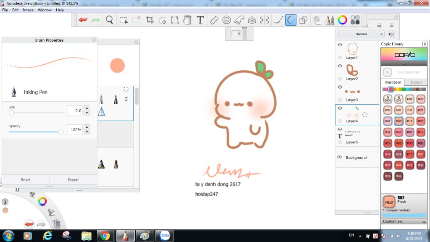Click the undo arrow in corner lagoon
Viewport: 430px width, 242px height.
[29, 224]
